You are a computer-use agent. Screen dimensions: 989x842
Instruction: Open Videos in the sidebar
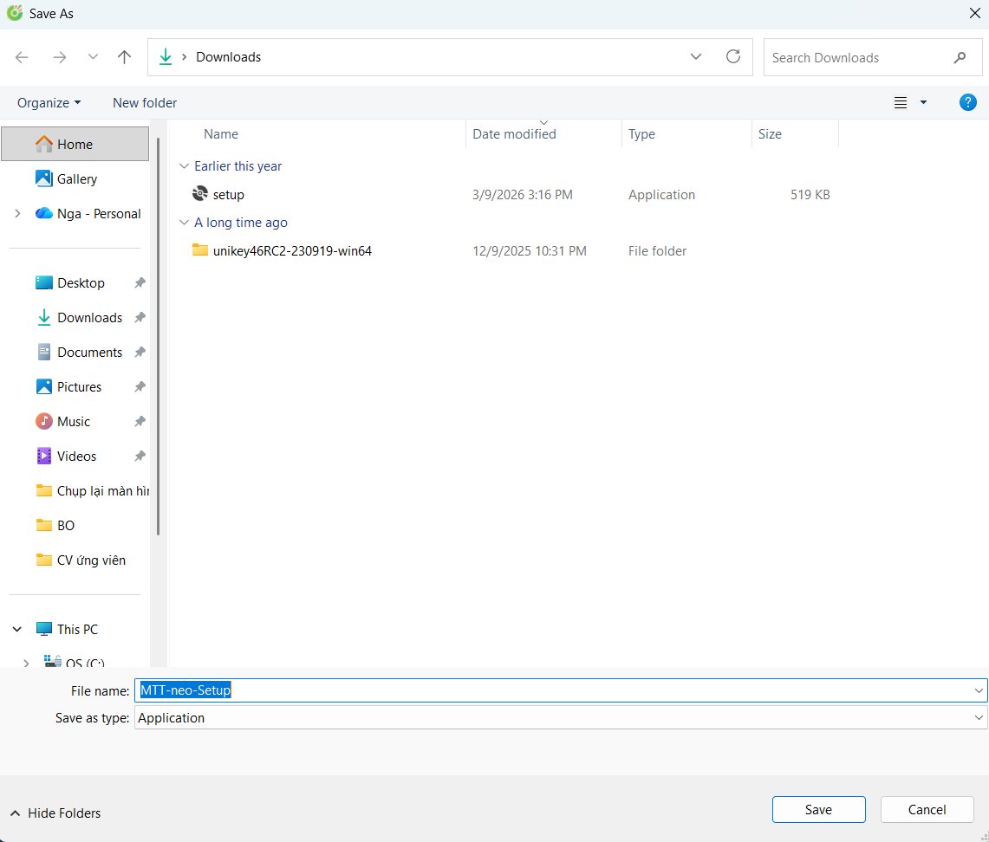click(75, 457)
